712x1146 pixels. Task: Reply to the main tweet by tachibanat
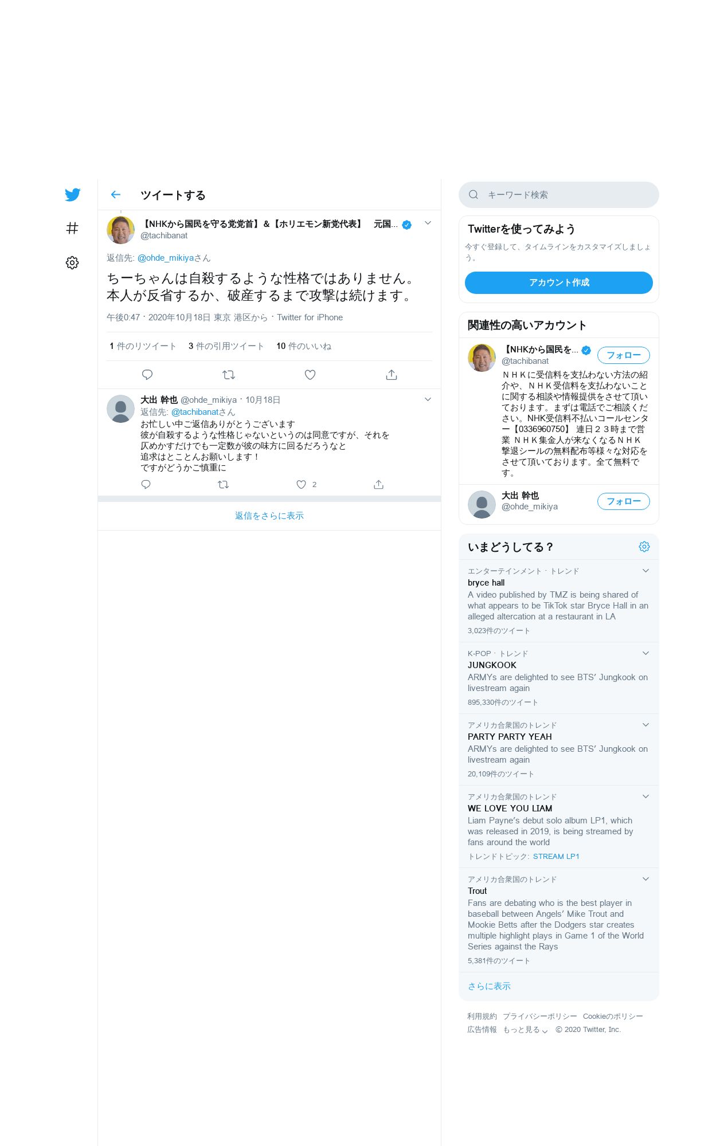click(x=147, y=375)
